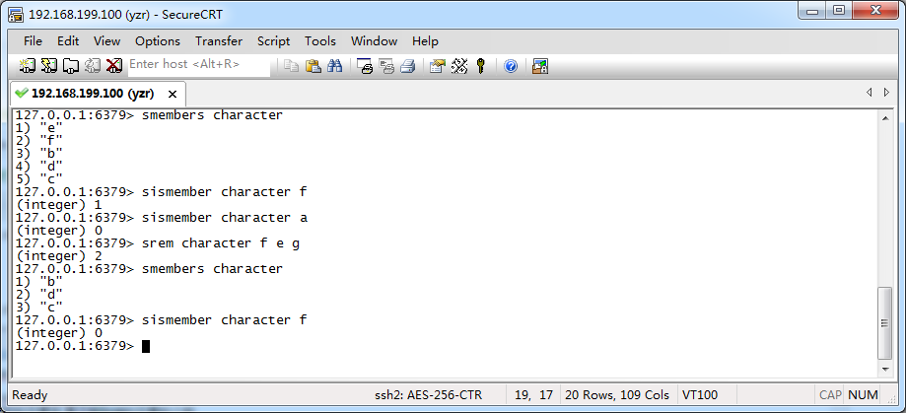The height and width of the screenshot is (413, 906).
Task: Click the Ready status bar text
Action: [x=30, y=395]
